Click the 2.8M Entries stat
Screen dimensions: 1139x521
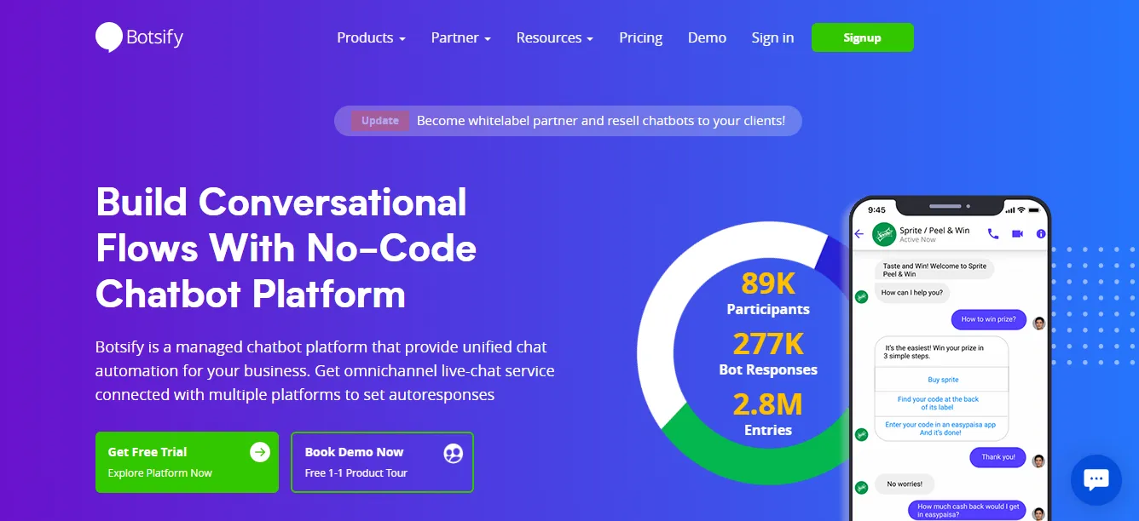coord(768,414)
